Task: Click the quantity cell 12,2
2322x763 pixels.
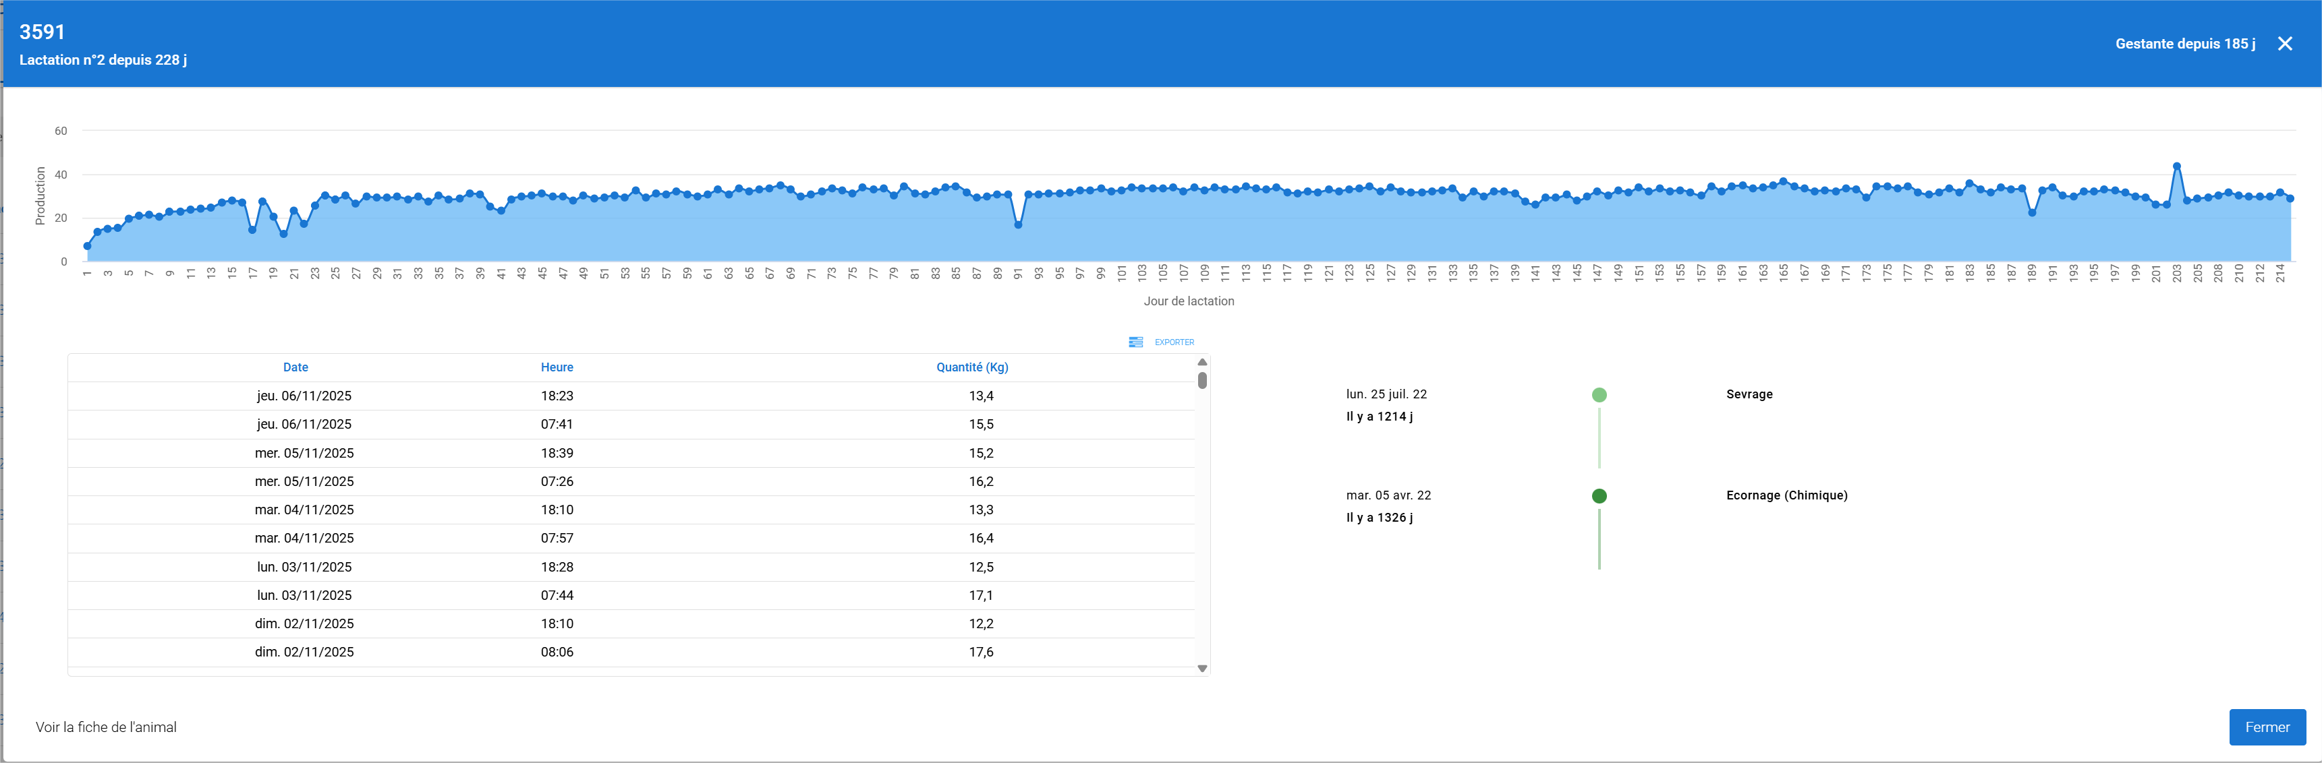Action: [981, 623]
